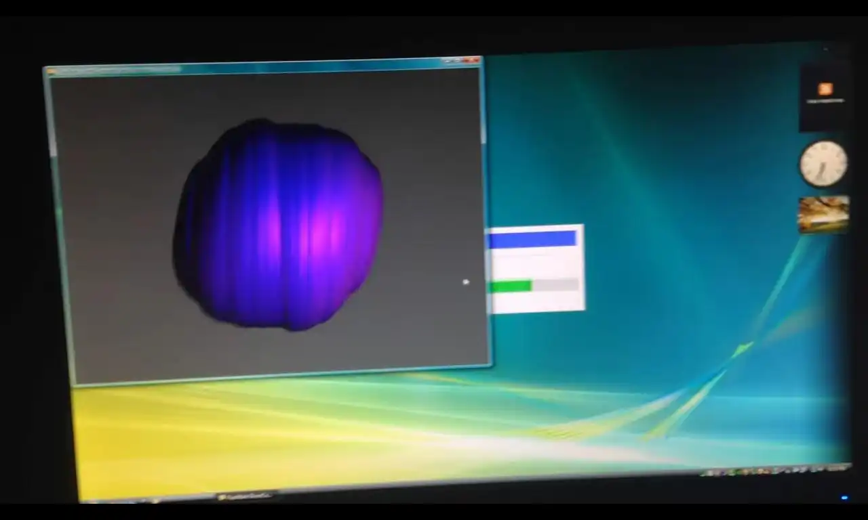
Task: Select the taskbar button of running app
Action: click(x=246, y=496)
